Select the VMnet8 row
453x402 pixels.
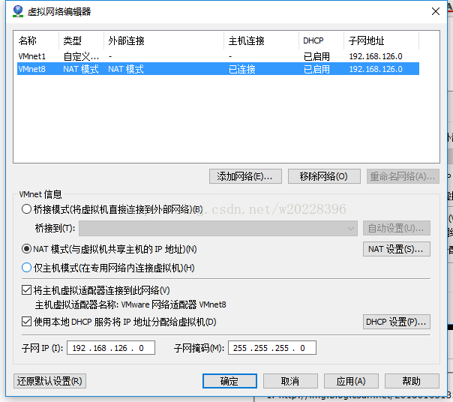pos(218,69)
